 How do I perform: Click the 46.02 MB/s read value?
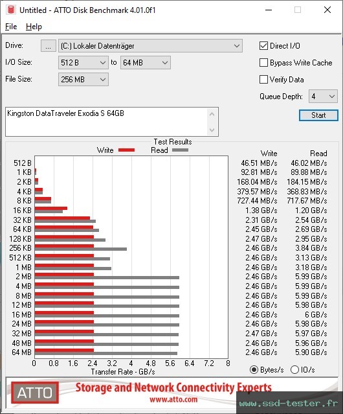point(309,163)
